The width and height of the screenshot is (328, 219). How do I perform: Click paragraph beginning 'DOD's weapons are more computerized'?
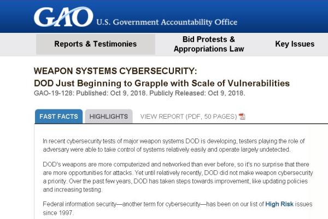pos(178,177)
